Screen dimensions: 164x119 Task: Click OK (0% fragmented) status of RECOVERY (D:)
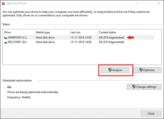pyautogui.click(x=111, y=42)
